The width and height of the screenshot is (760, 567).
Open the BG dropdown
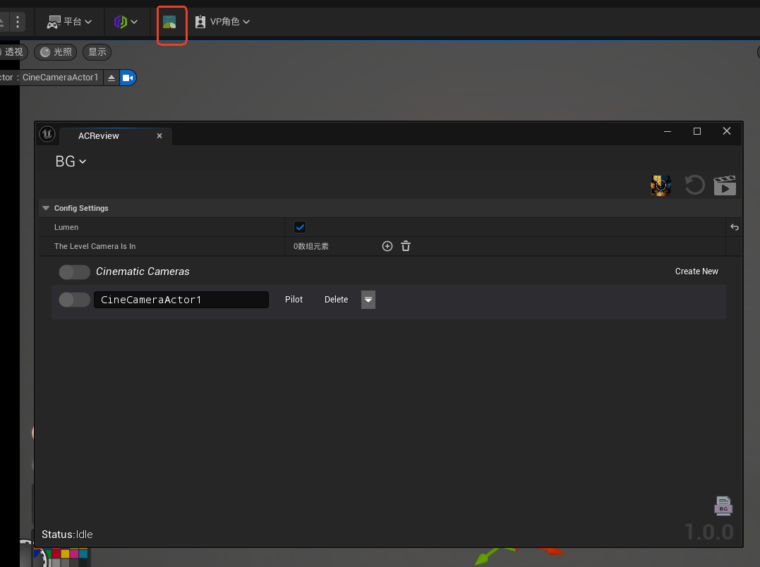point(71,161)
